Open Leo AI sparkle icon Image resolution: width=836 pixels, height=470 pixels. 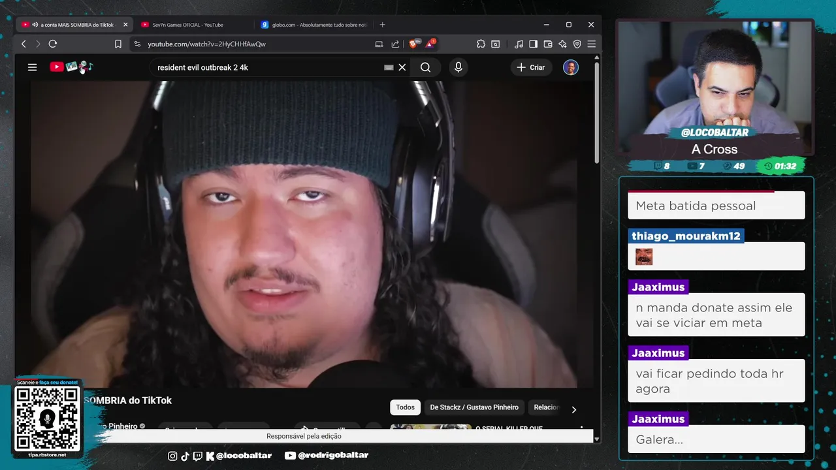point(562,44)
